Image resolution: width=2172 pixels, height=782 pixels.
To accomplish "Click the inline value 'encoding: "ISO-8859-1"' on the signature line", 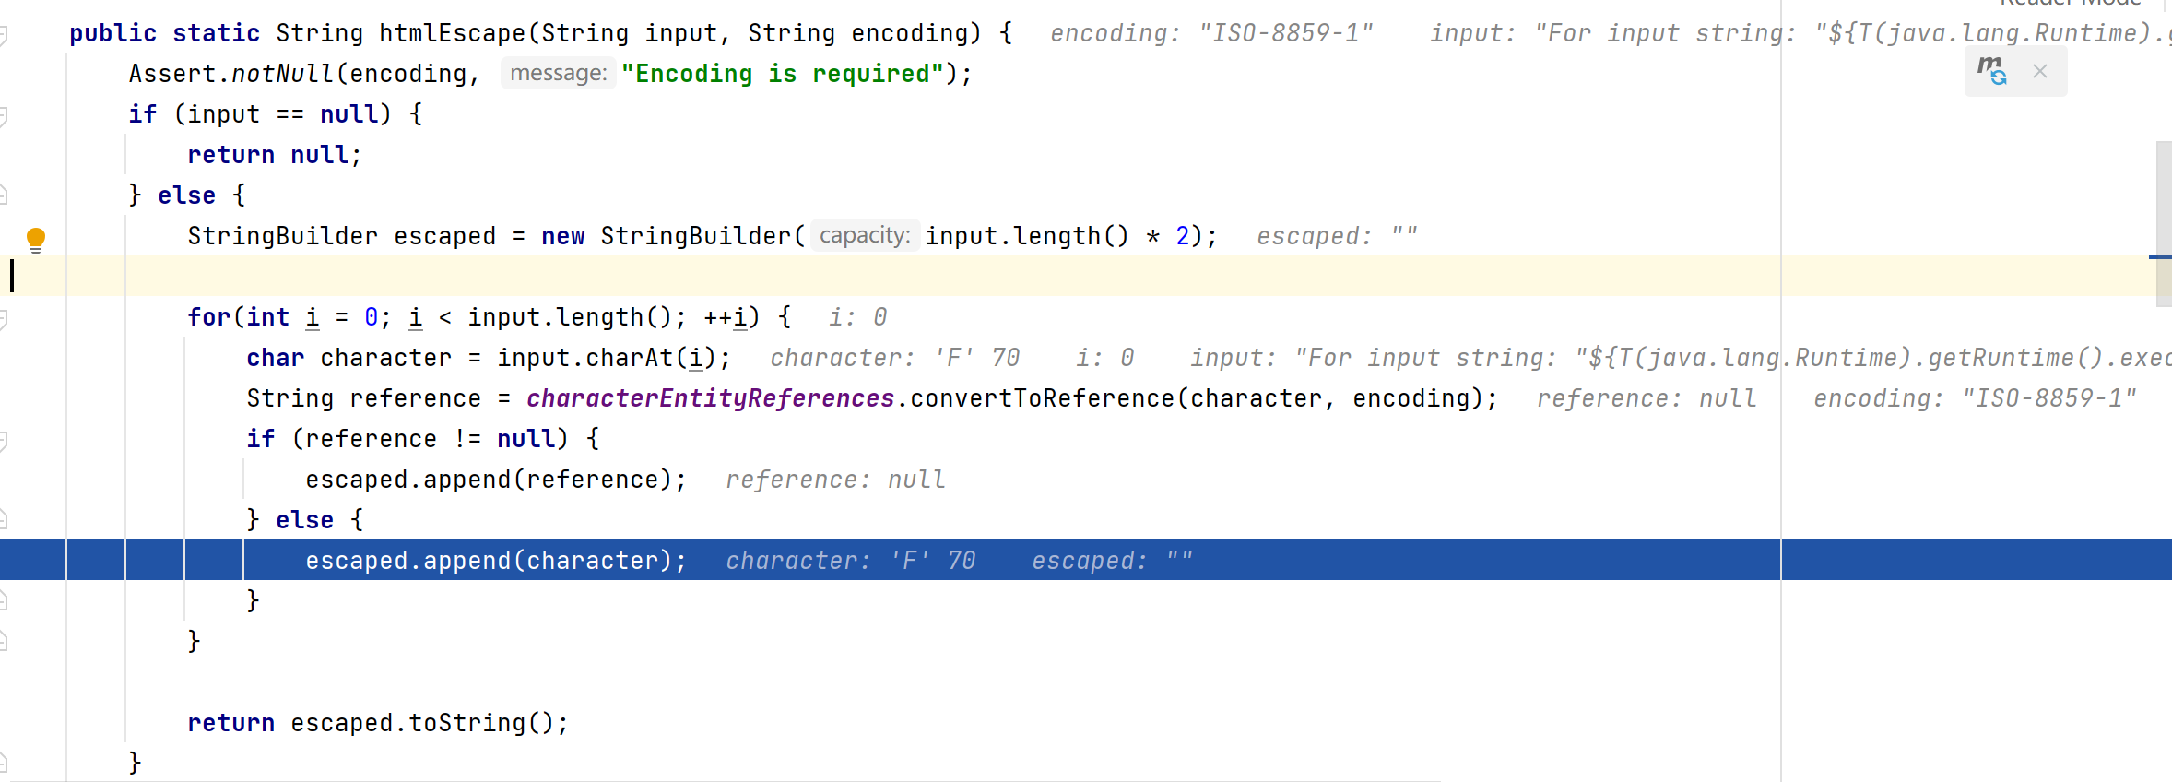I will coord(1211,33).
